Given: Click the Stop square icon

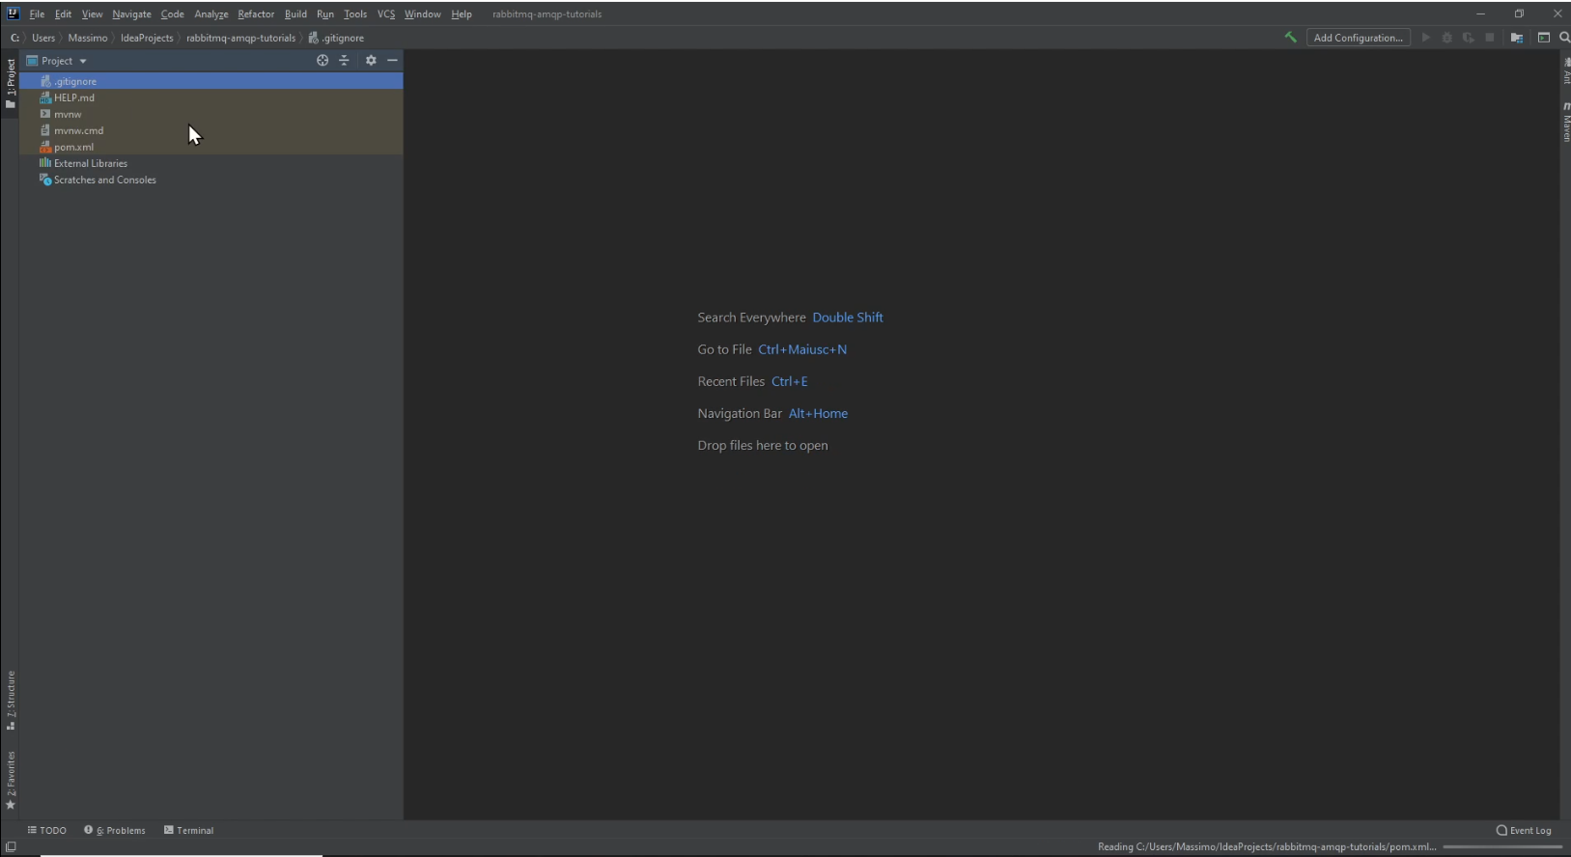Looking at the screenshot, I should [1490, 38].
